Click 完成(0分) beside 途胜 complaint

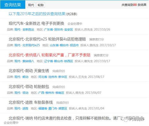coord(62,103)
